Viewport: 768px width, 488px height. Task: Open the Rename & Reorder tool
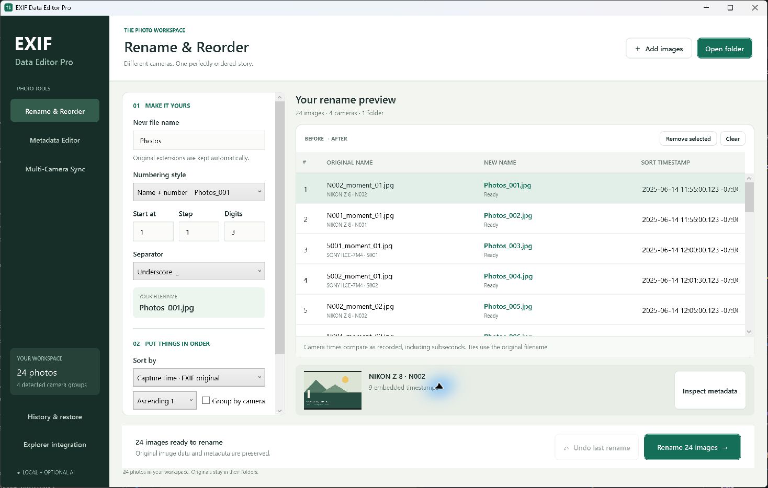click(55, 111)
